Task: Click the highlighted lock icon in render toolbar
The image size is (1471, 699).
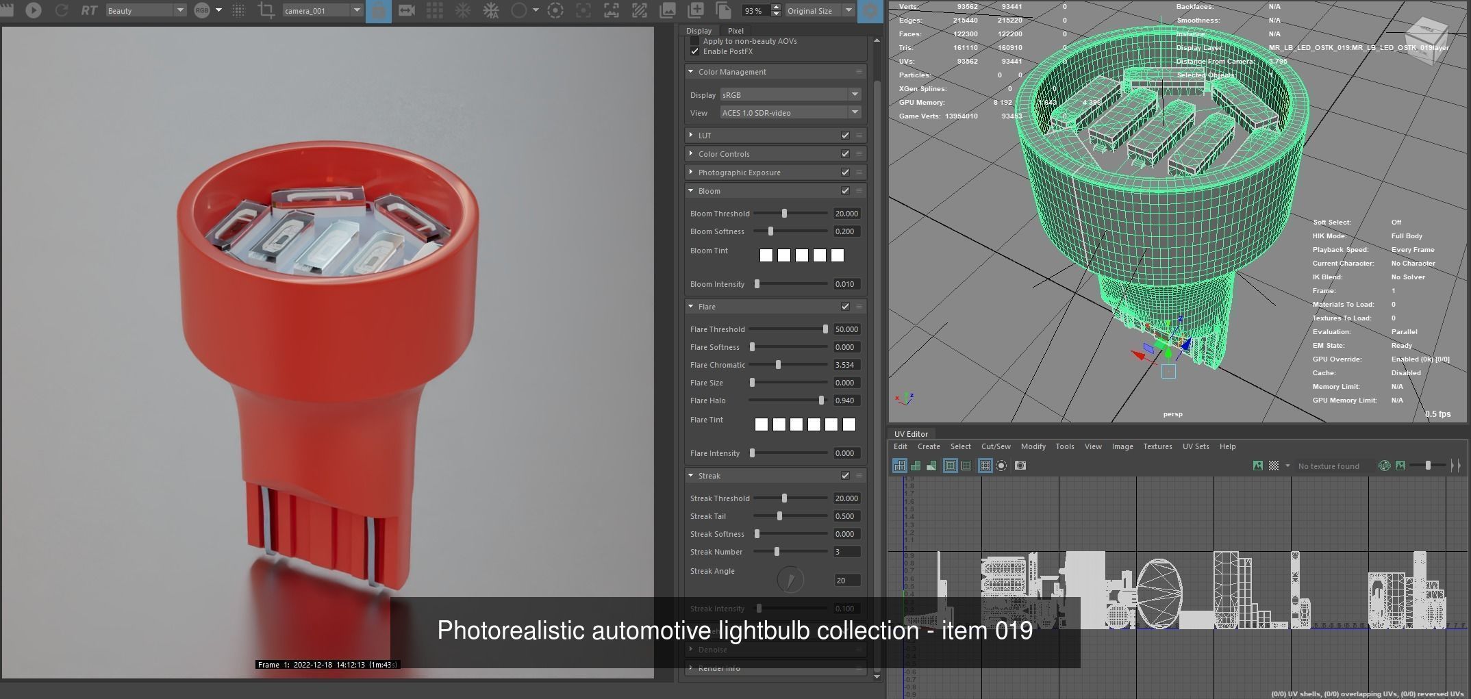Action: (379, 11)
